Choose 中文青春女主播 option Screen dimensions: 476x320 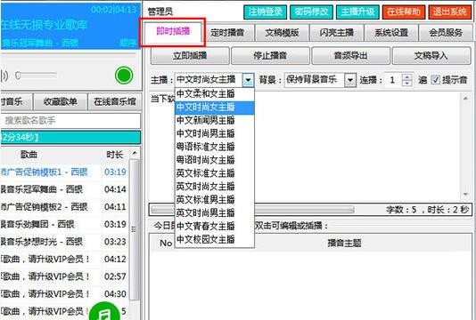click(x=214, y=226)
